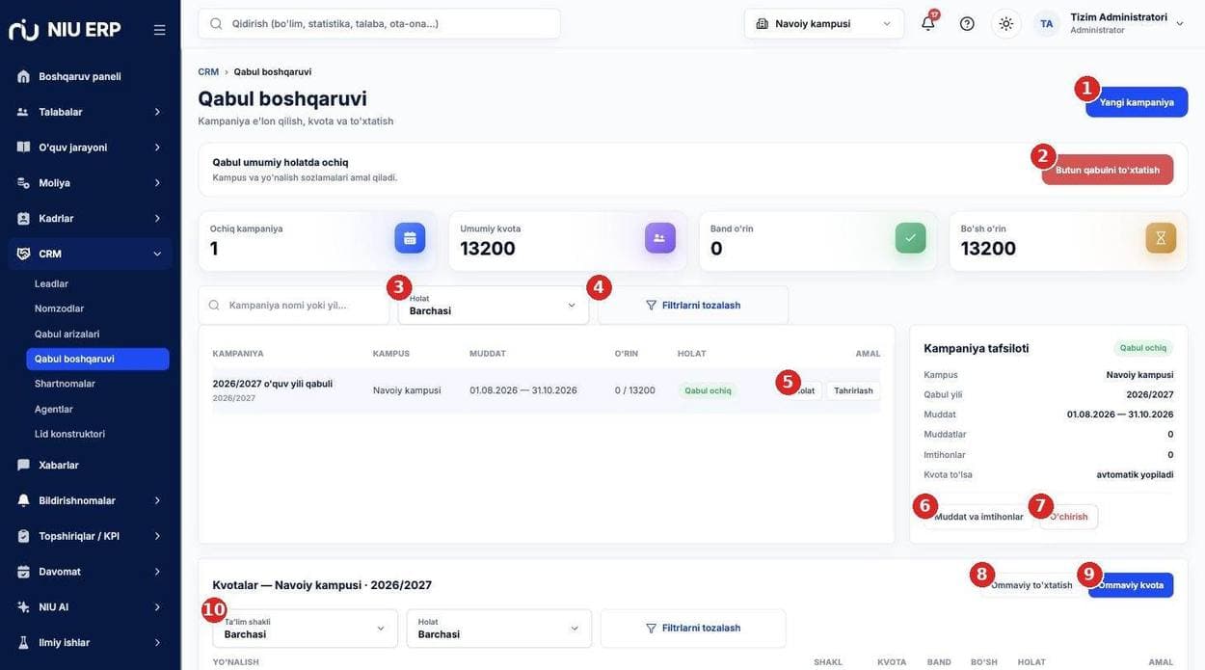Expand the Topshiriqlar / KPI chevron

pyautogui.click(x=157, y=536)
